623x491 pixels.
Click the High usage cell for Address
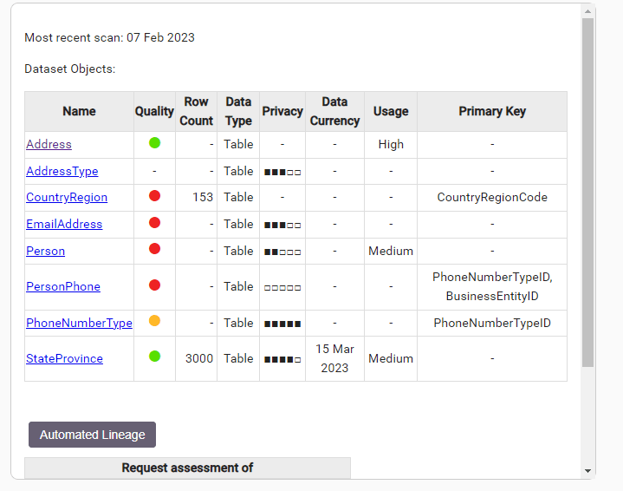391,144
